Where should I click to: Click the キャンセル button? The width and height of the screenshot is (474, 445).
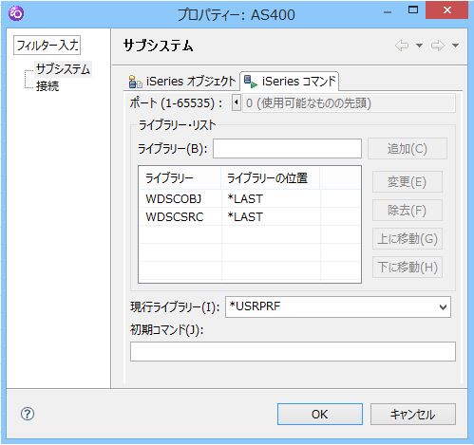413,414
